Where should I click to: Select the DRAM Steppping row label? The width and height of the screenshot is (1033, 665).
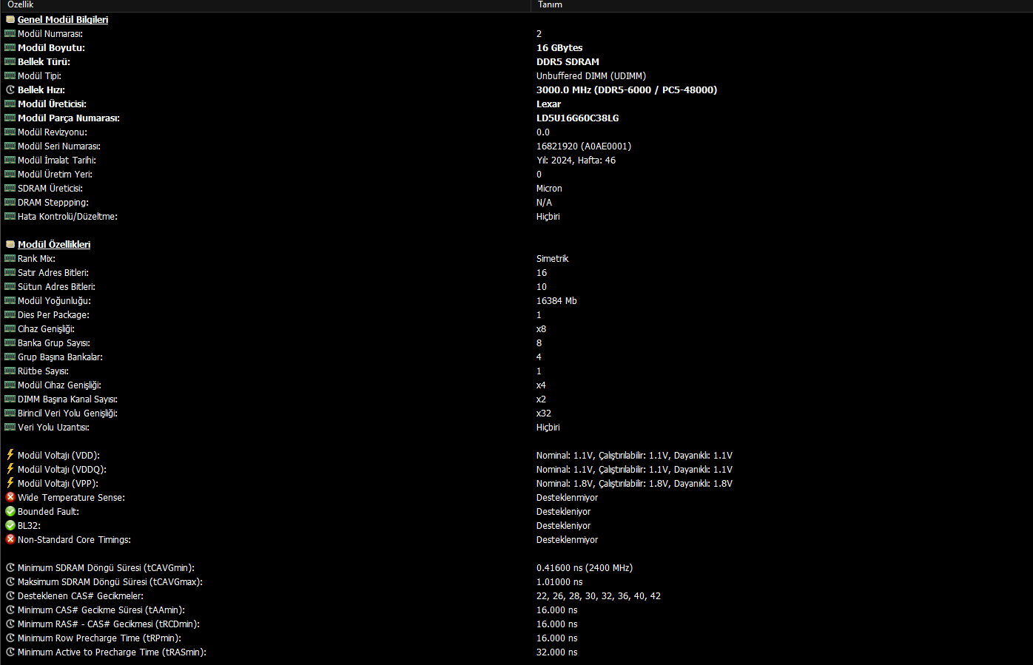click(x=53, y=203)
